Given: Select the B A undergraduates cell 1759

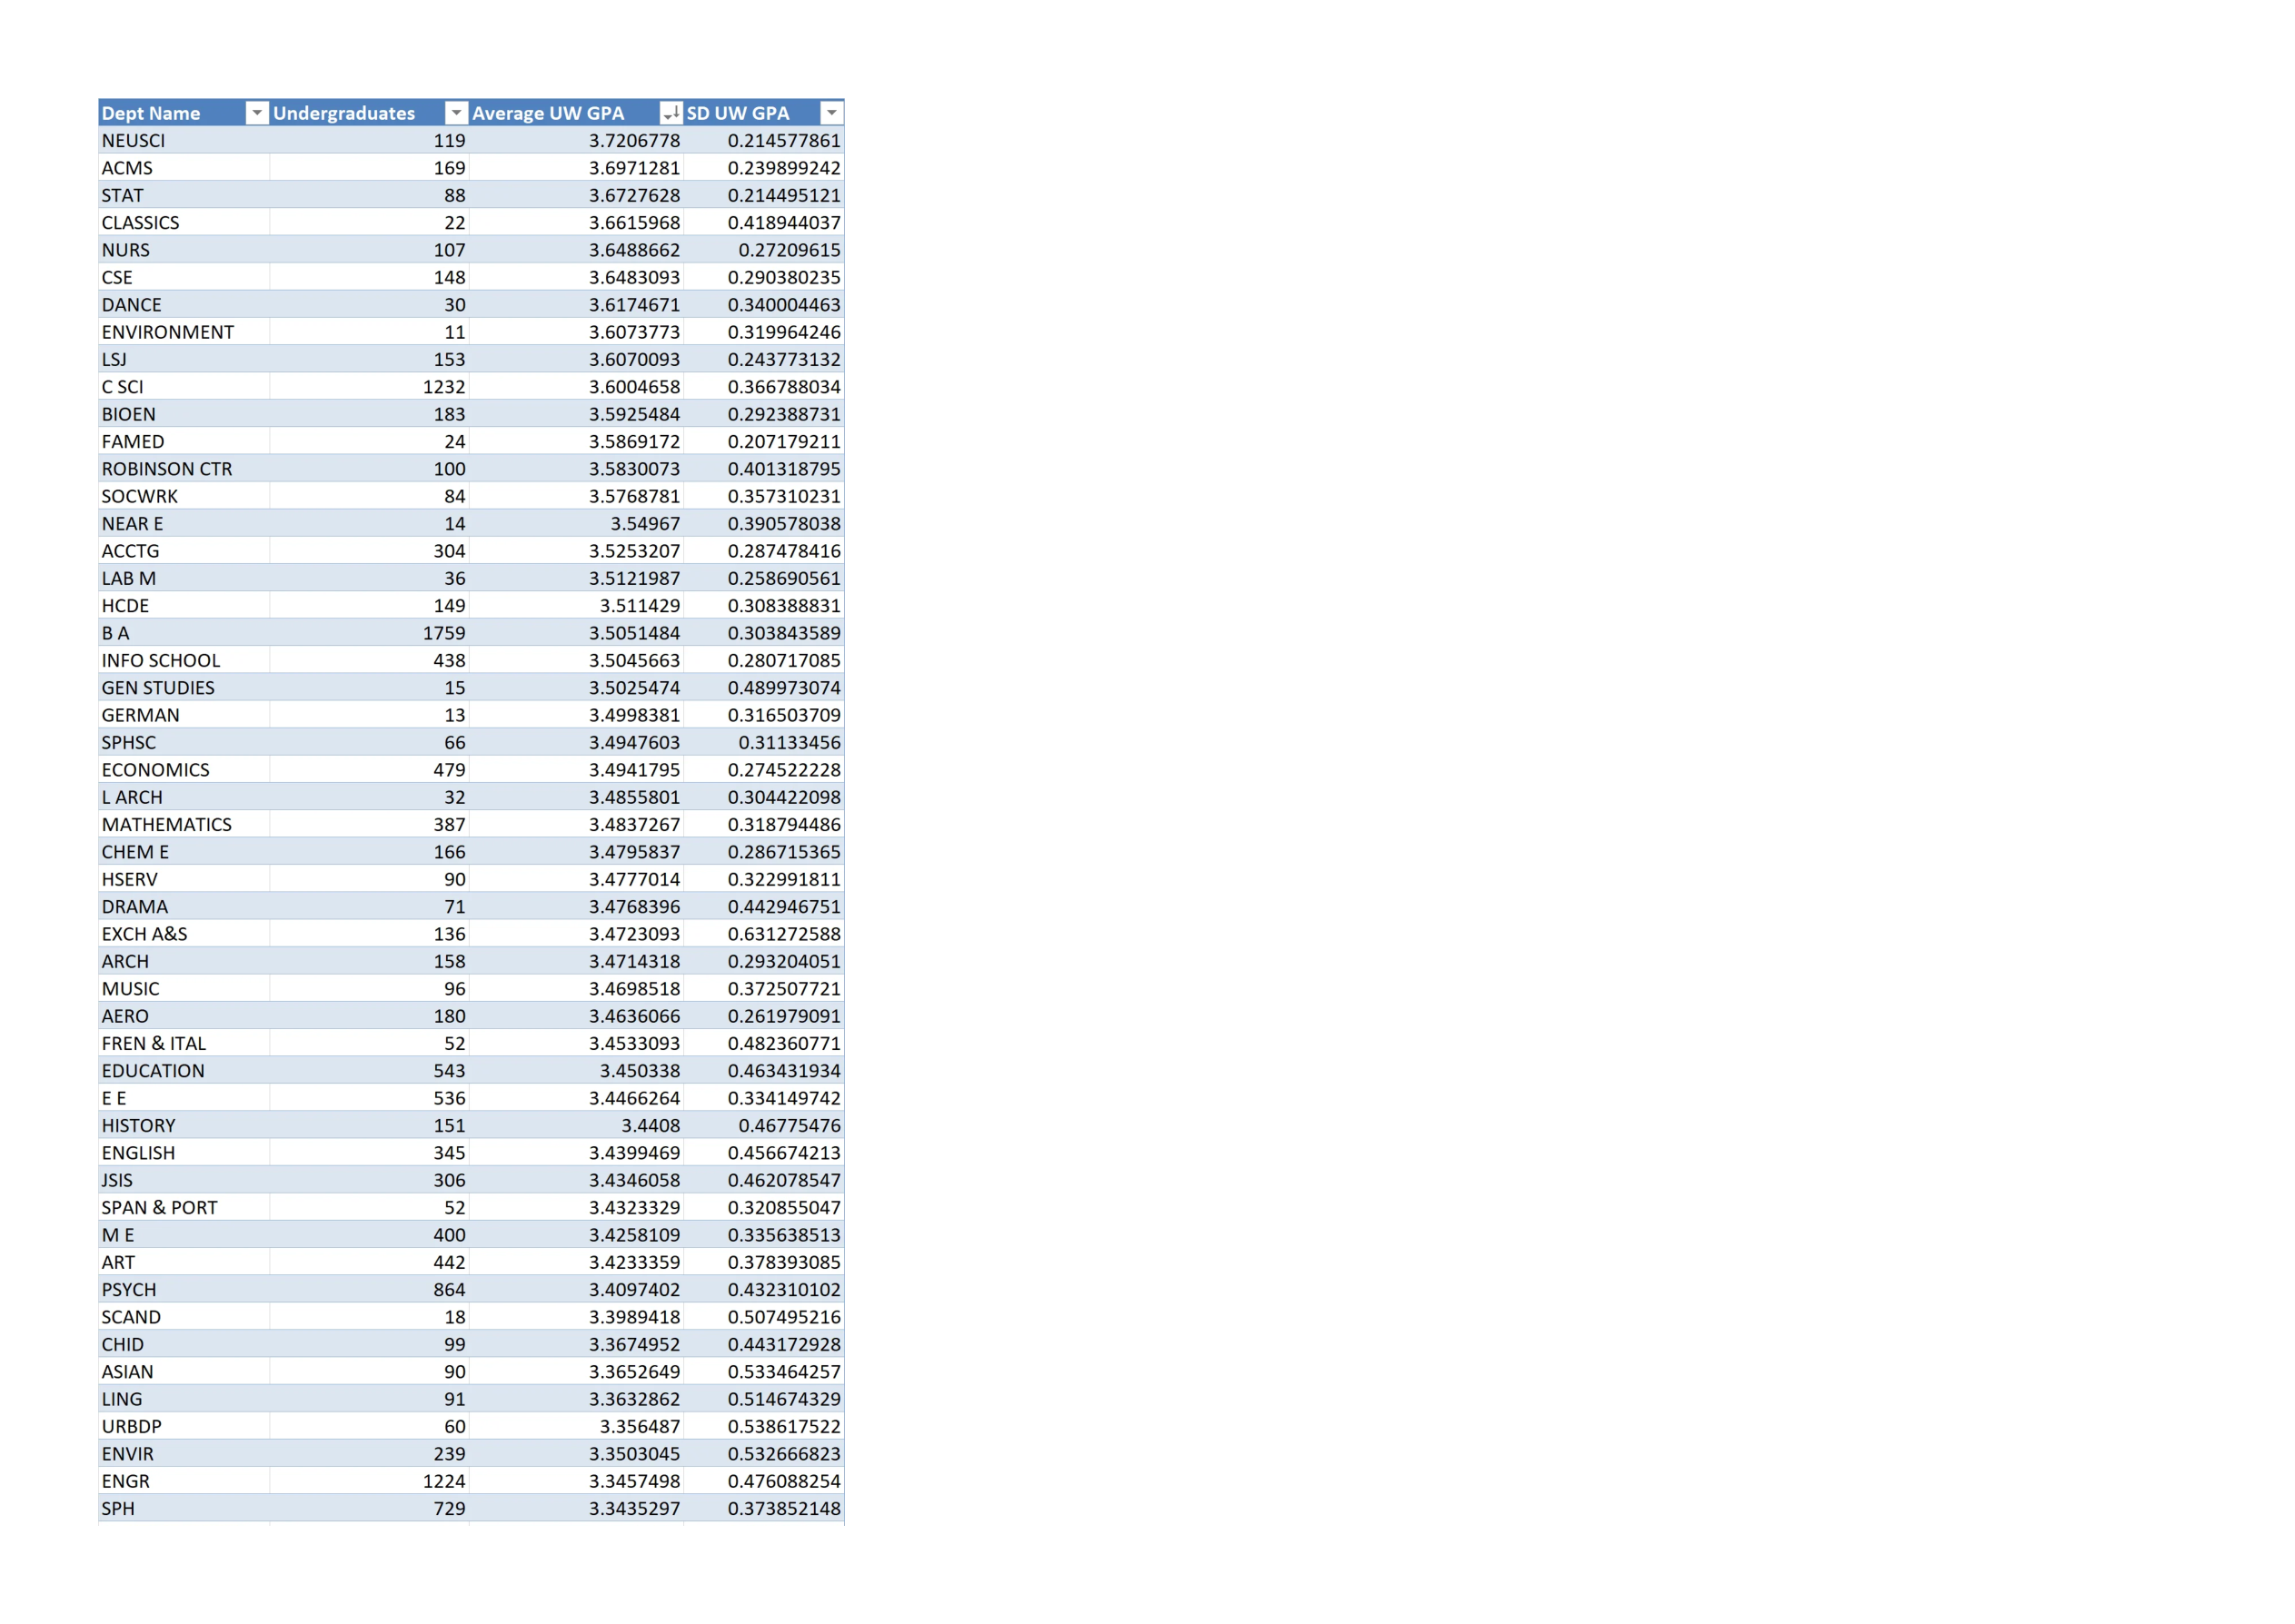Looking at the screenshot, I should click(444, 633).
